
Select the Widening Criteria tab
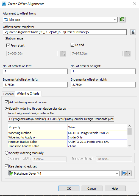pyautogui.click(x=28, y=94)
